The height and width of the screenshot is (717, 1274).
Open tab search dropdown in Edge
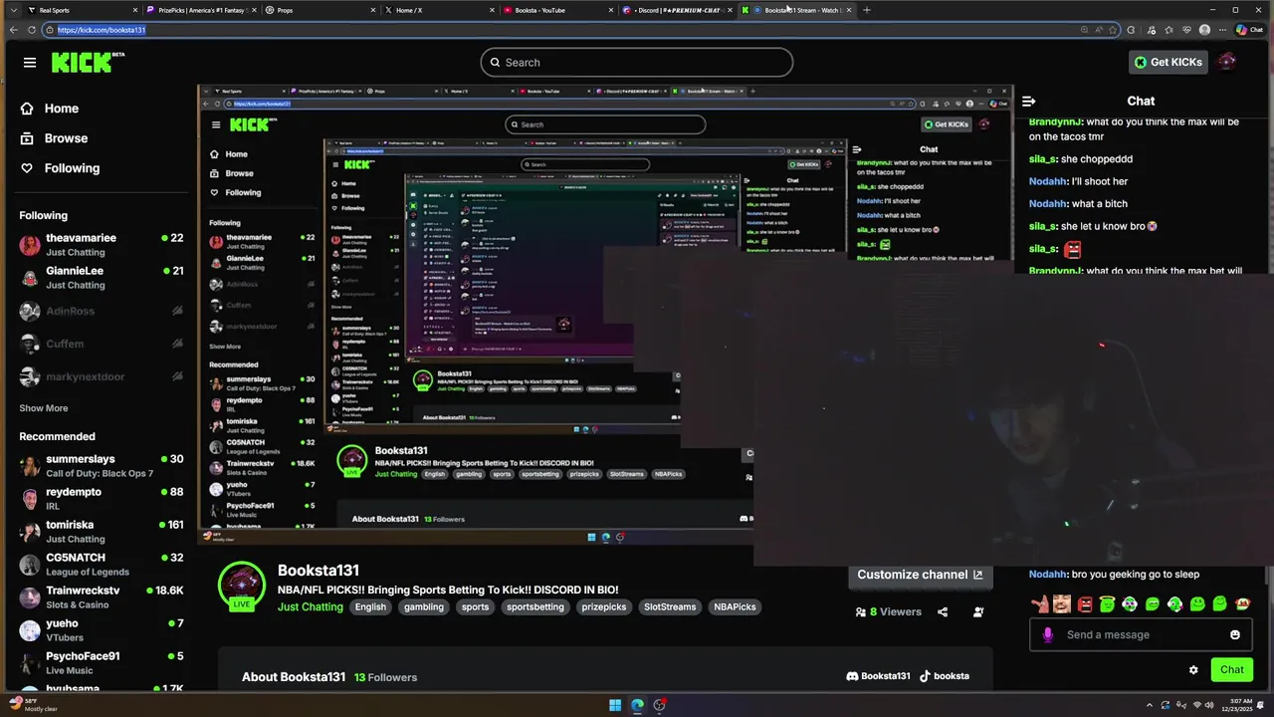click(13, 10)
